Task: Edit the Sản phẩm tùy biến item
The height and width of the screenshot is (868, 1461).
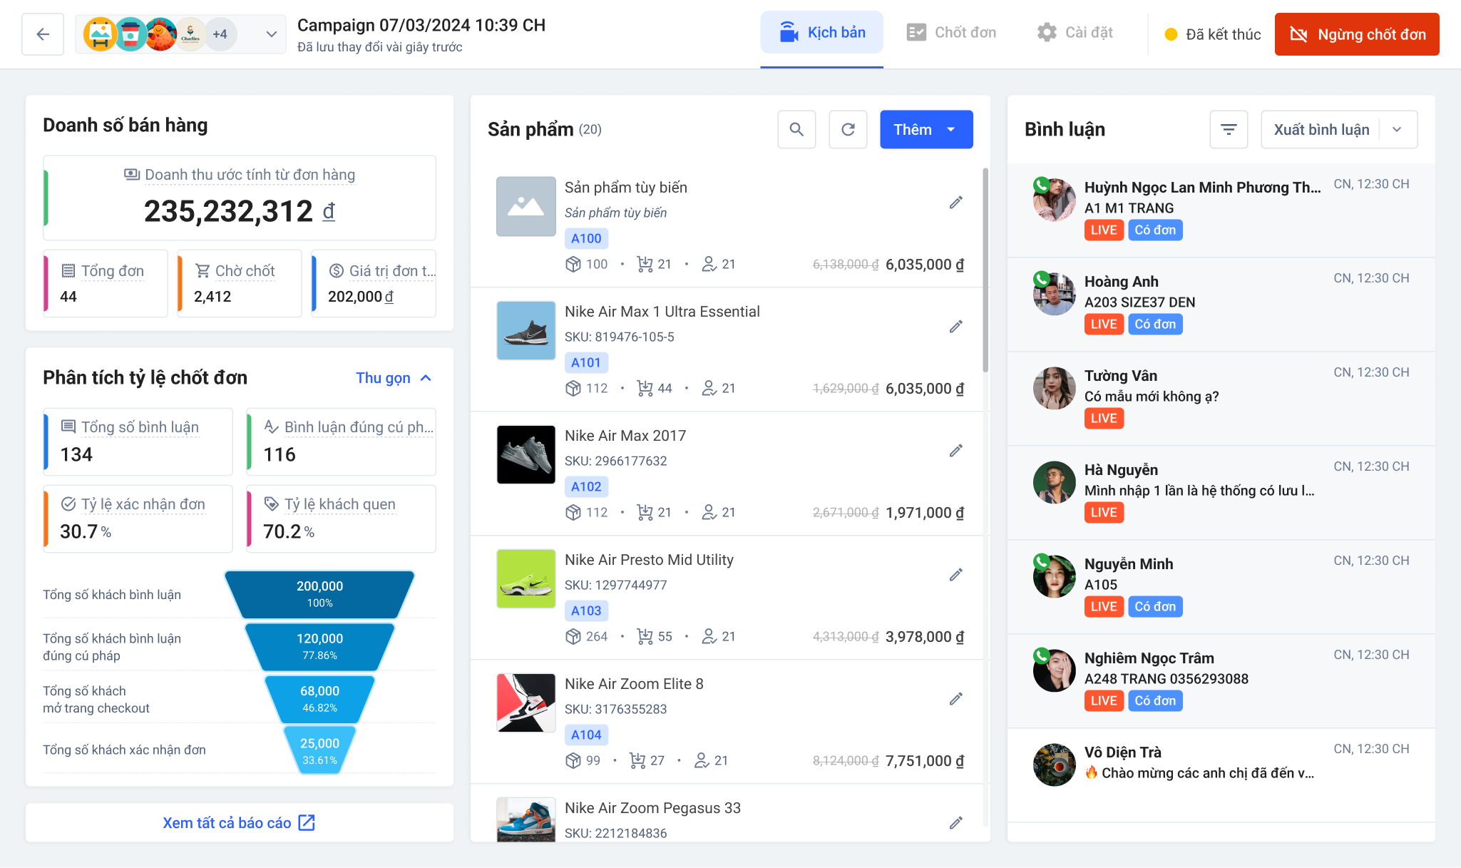Action: point(956,203)
